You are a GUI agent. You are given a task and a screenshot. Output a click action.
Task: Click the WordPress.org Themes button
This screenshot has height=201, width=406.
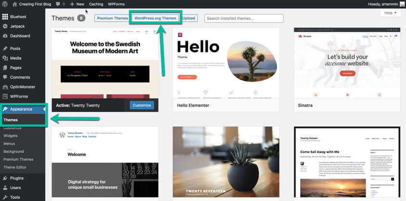[x=155, y=18]
